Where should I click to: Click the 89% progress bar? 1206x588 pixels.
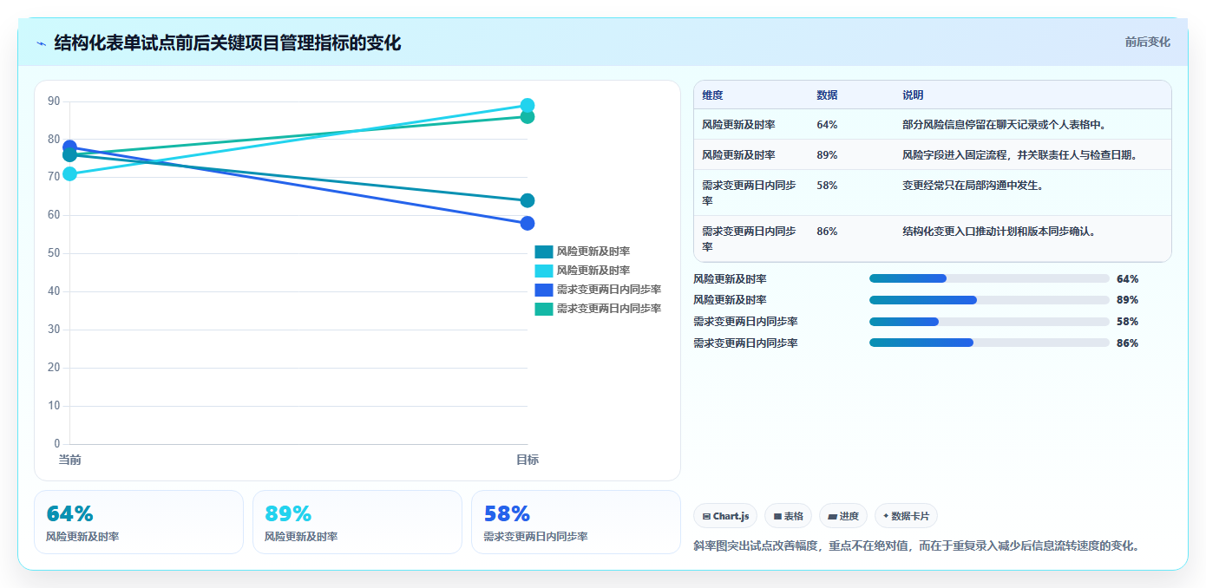pyautogui.click(x=989, y=300)
